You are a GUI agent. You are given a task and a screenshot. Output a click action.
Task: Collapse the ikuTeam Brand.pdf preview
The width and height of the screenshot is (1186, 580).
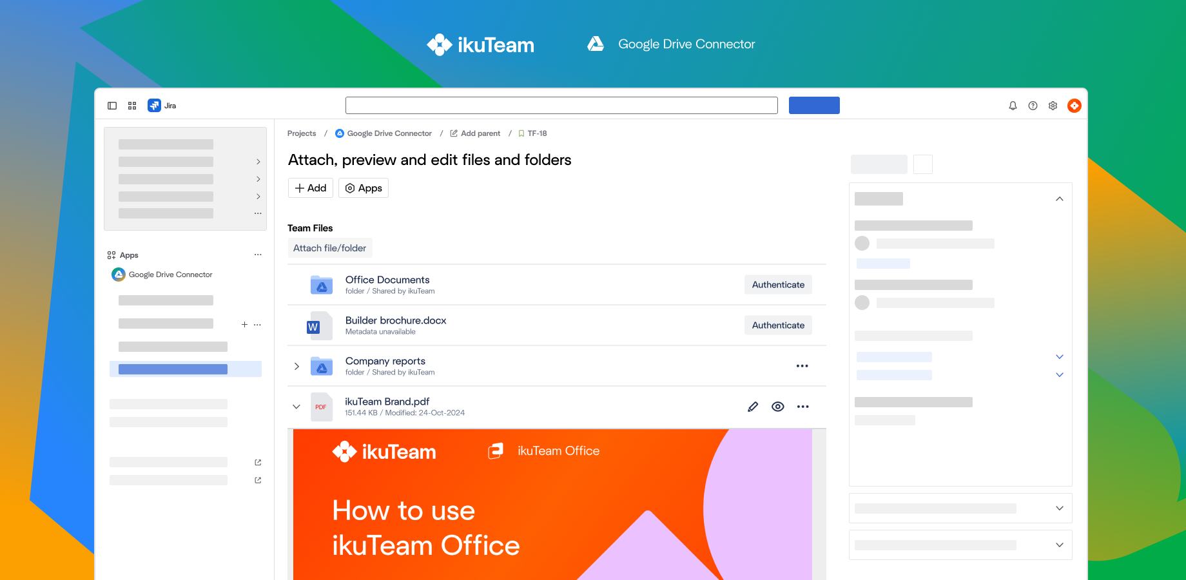click(x=296, y=407)
